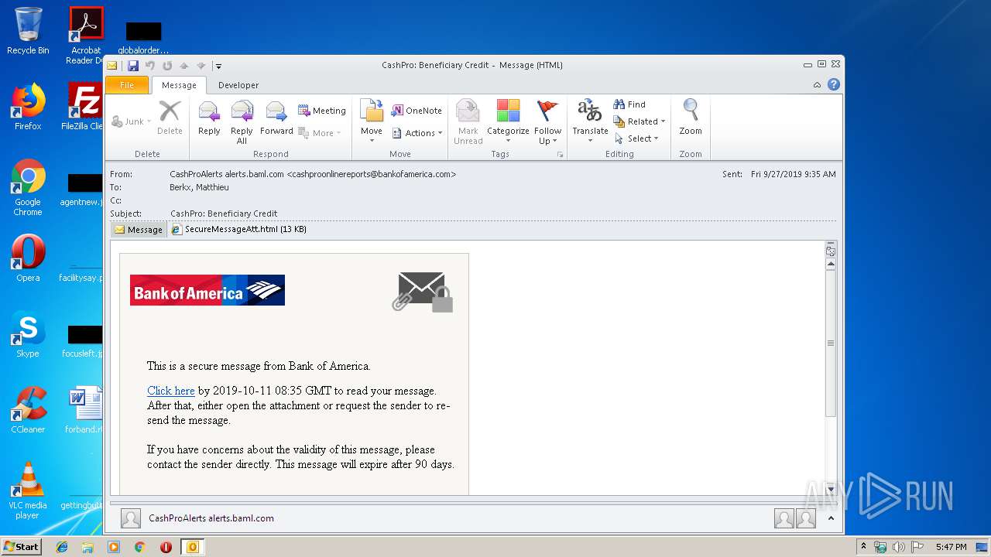Open Chrome from the taskbar

(139, 547)
